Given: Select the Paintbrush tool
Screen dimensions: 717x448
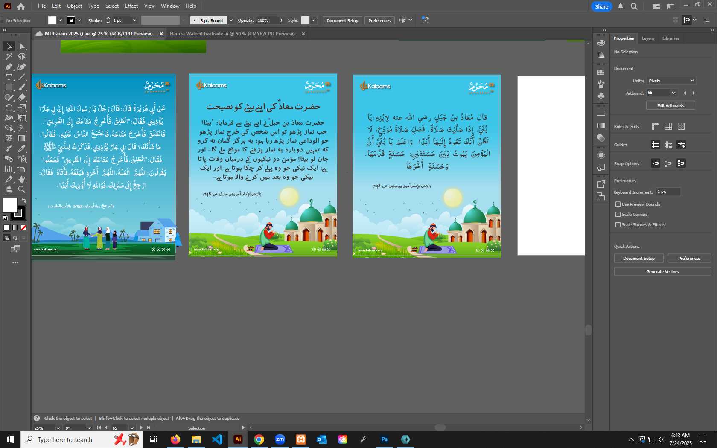Looking at the screenshot, I should [22, 87].
